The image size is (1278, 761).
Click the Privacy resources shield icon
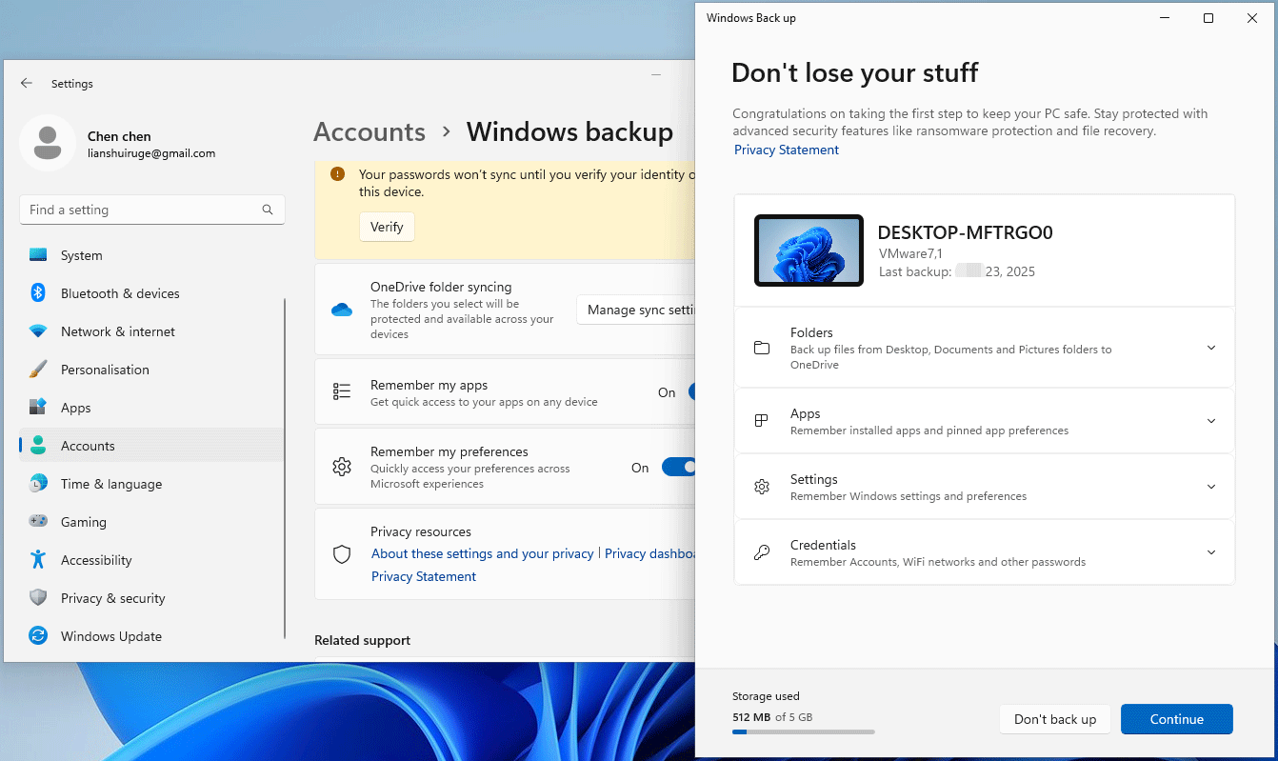point(342,553)
